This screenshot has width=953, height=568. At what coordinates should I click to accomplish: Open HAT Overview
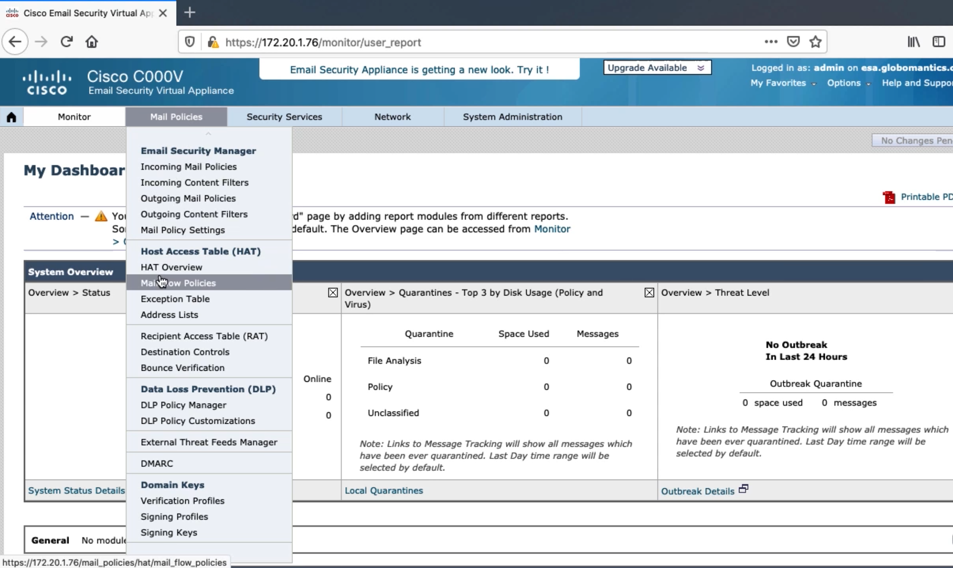coord(171,267)
